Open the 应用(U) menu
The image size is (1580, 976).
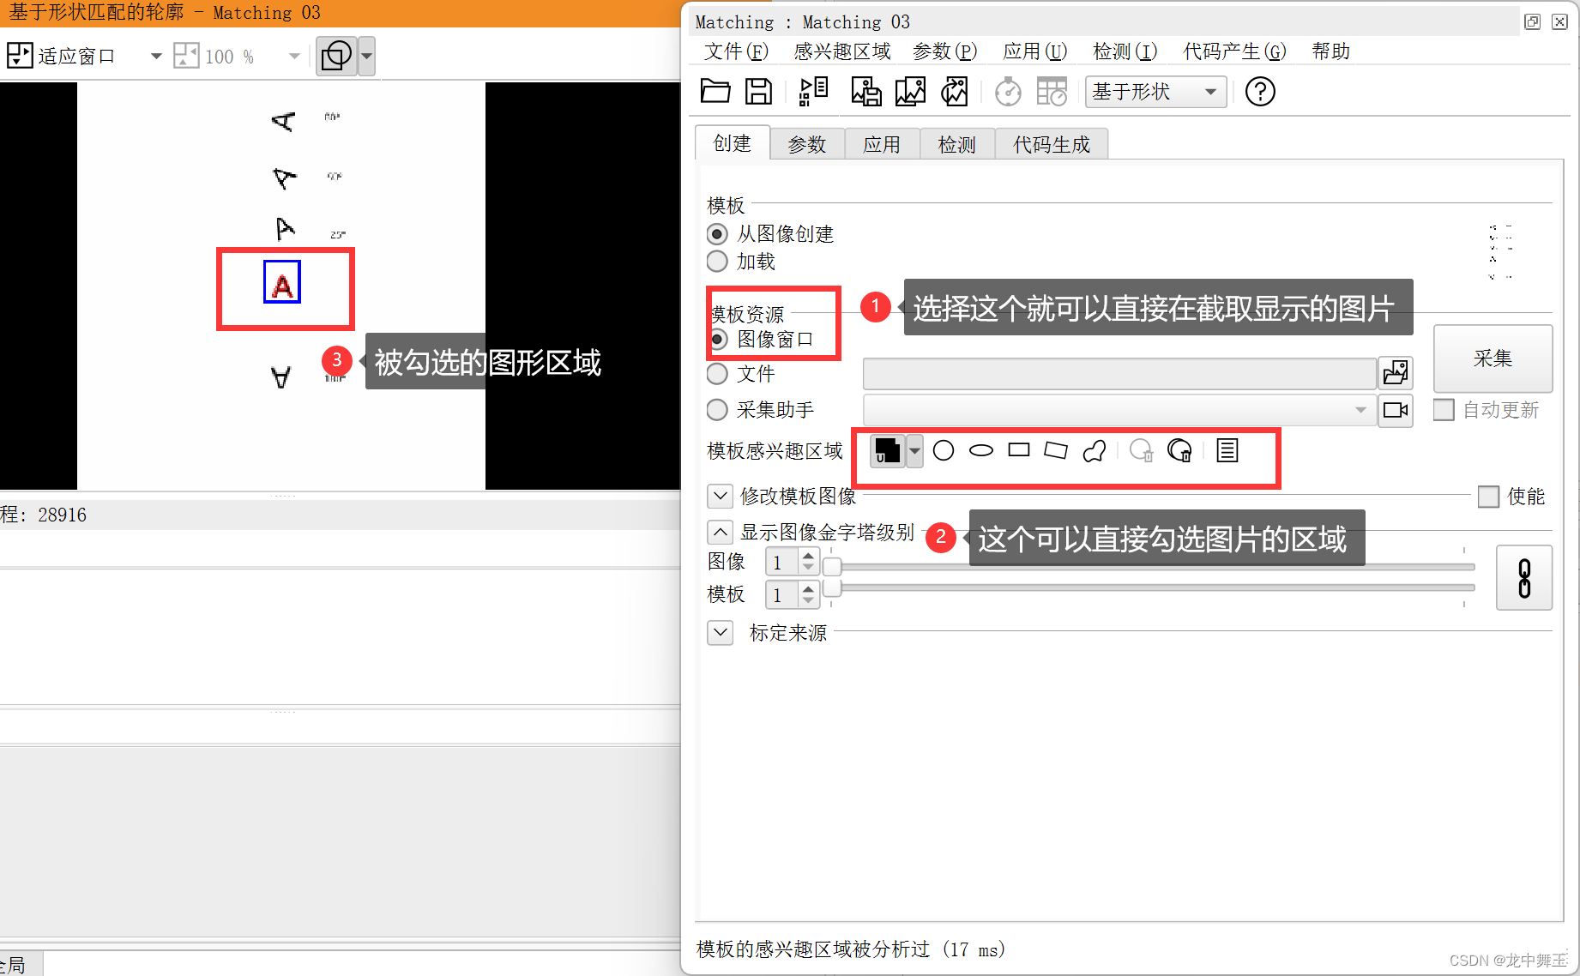tap(1035, 51)
